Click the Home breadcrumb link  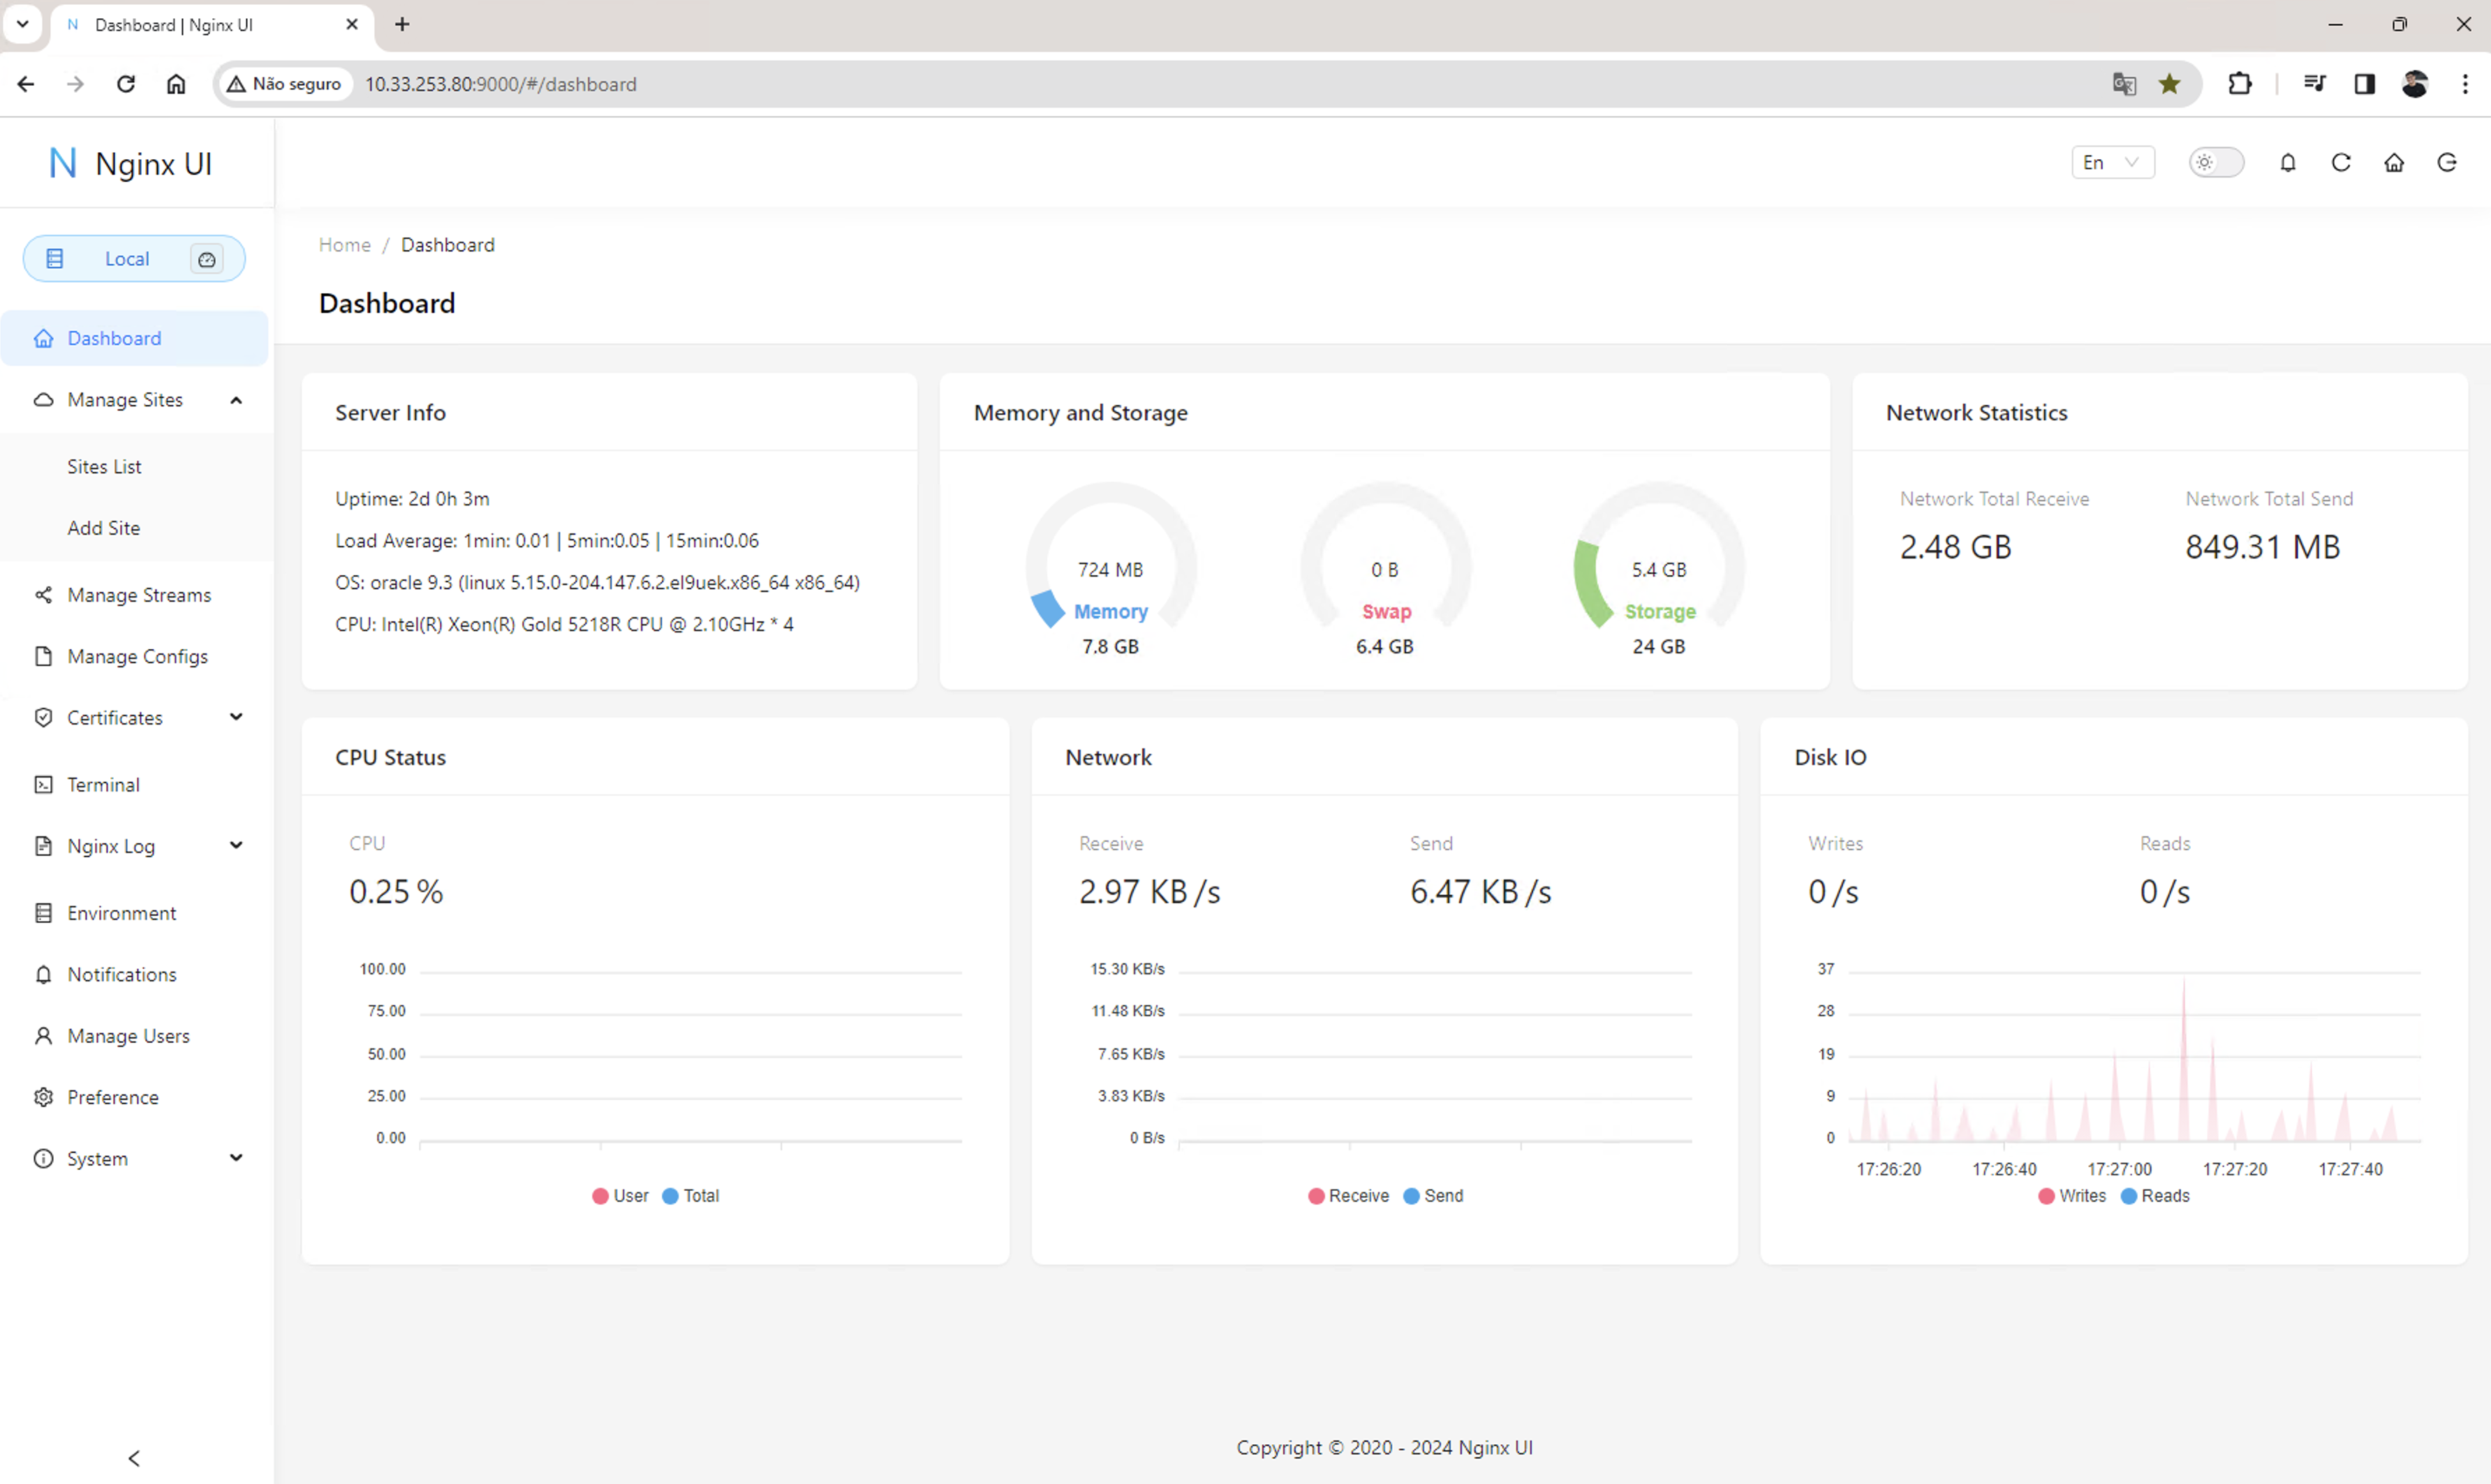click(x=345, y=245)
